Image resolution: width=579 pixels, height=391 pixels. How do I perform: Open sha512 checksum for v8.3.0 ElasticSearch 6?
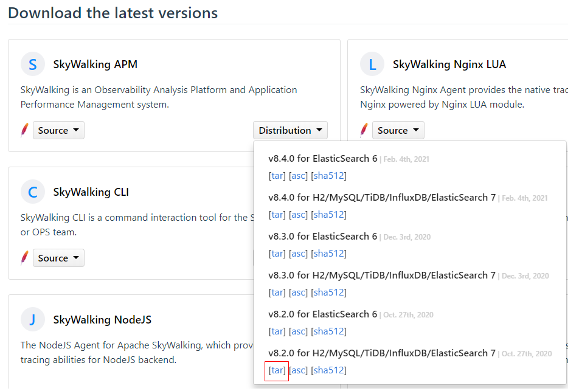point(328,254)
